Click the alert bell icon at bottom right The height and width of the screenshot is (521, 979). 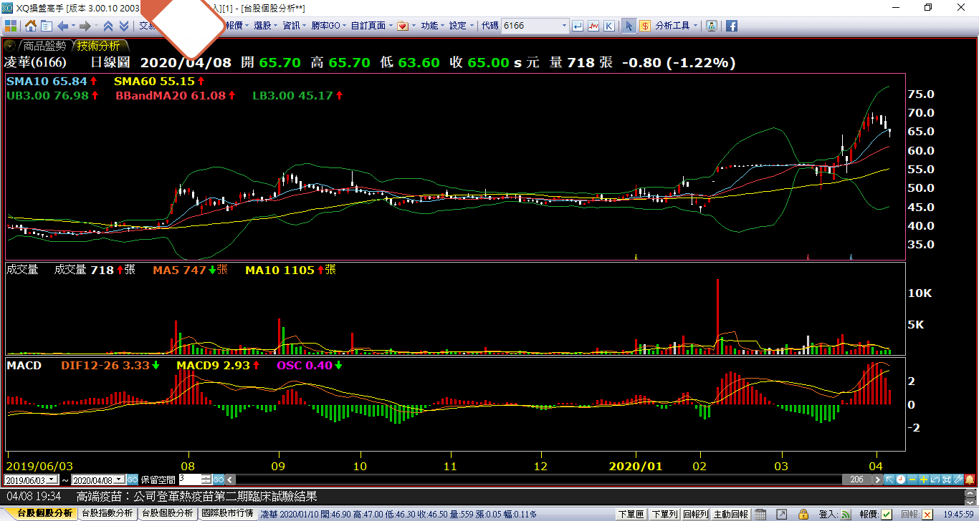click(969, 479)
